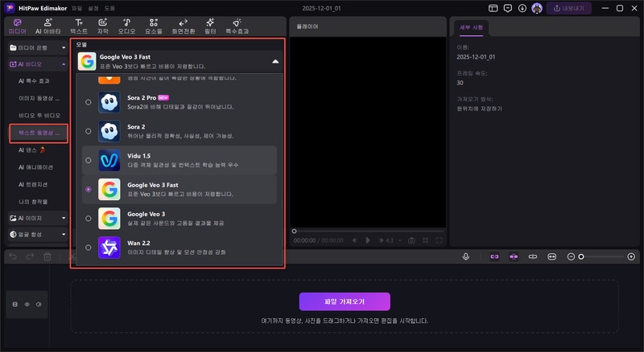Click the 파일 가져오기 import button

(345, 301)
